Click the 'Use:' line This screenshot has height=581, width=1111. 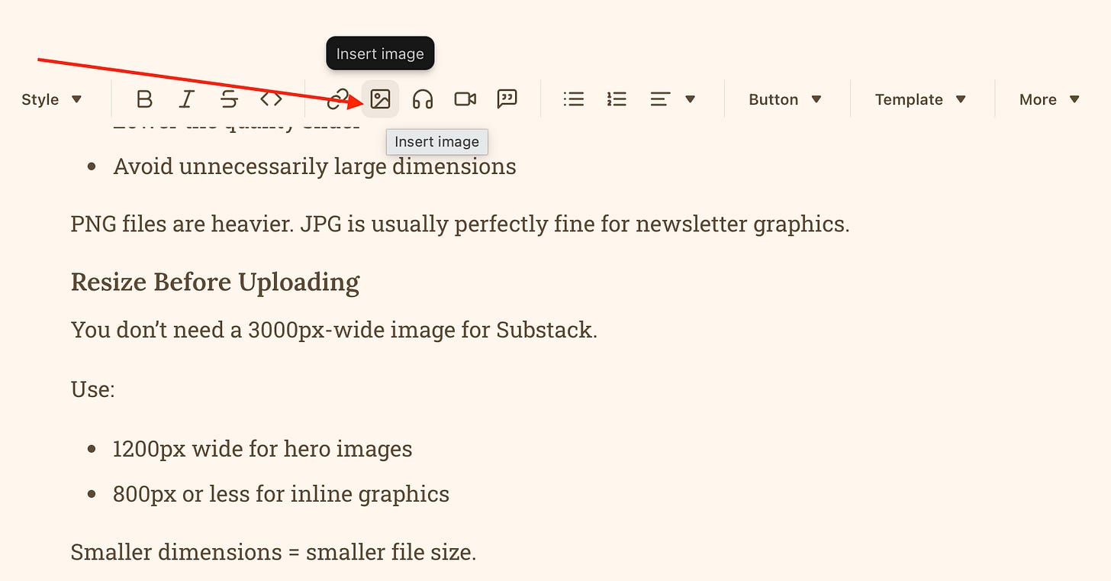coord(92,389)
